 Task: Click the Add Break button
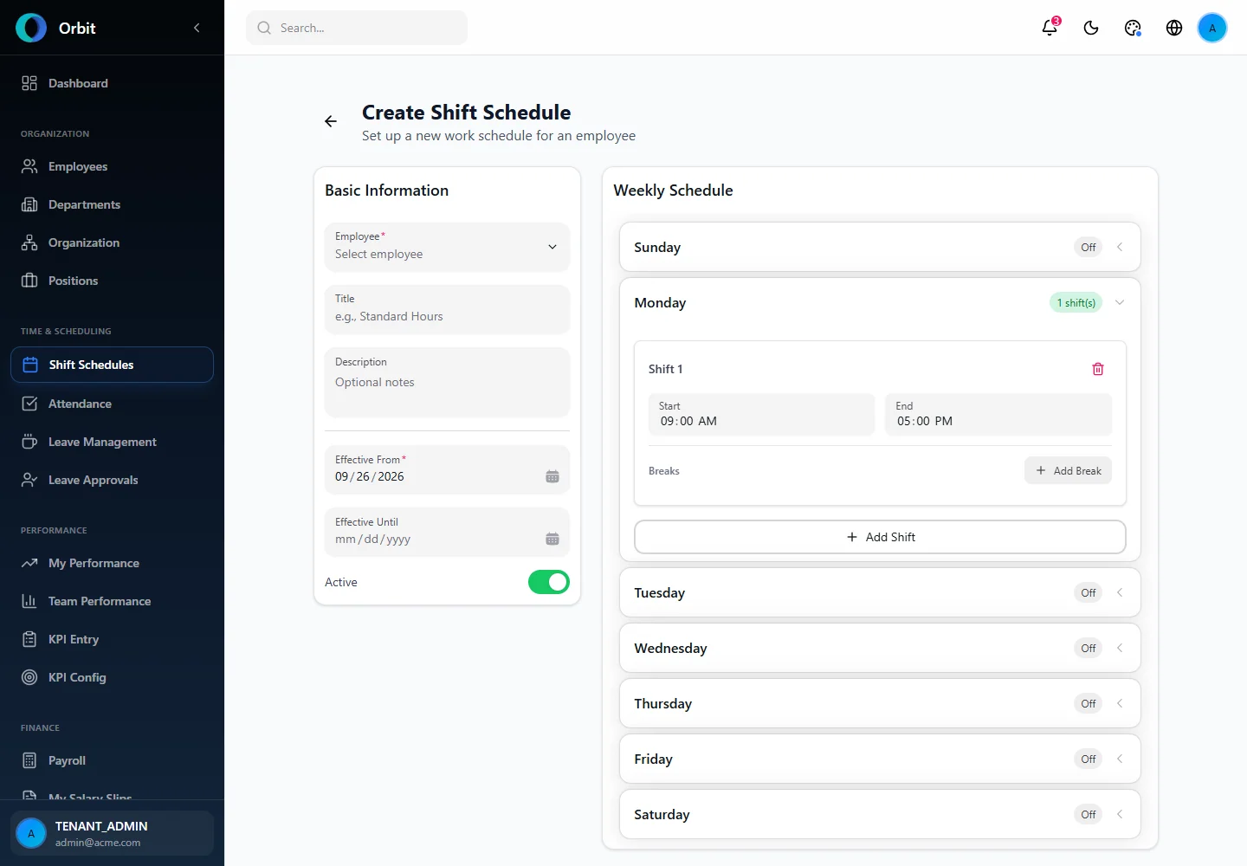pos(1068,470)
